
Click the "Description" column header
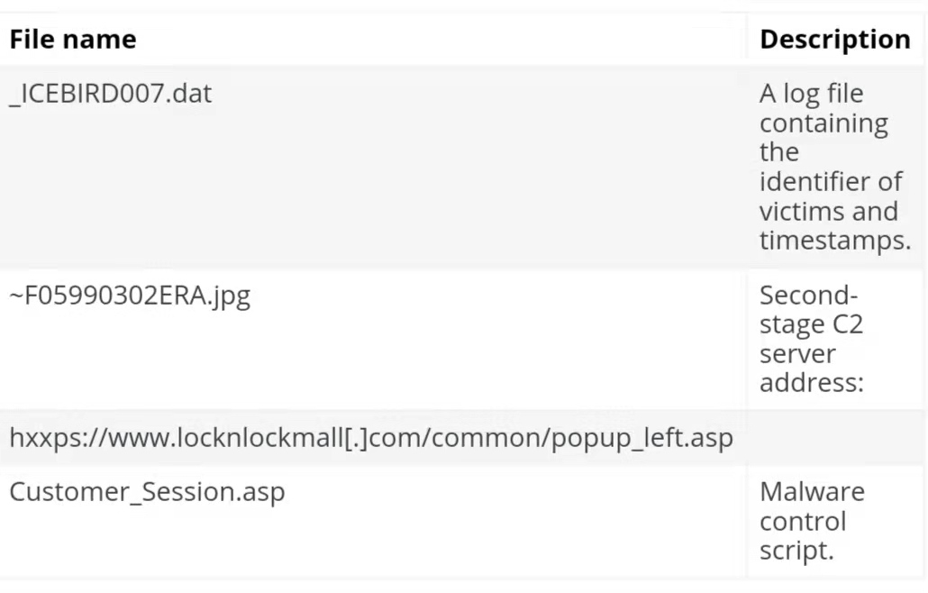click(x=834, y=40)
